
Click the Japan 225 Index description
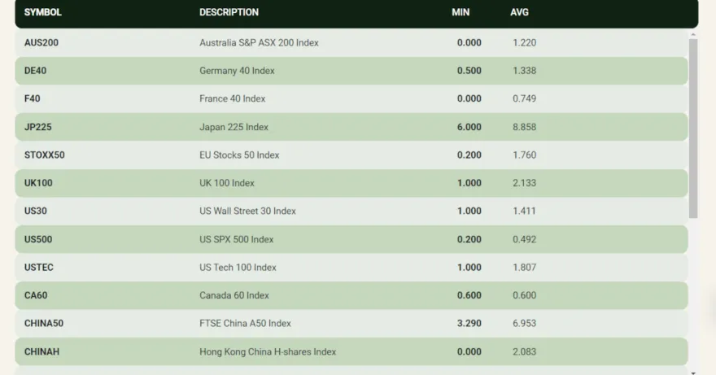point(234,127)
